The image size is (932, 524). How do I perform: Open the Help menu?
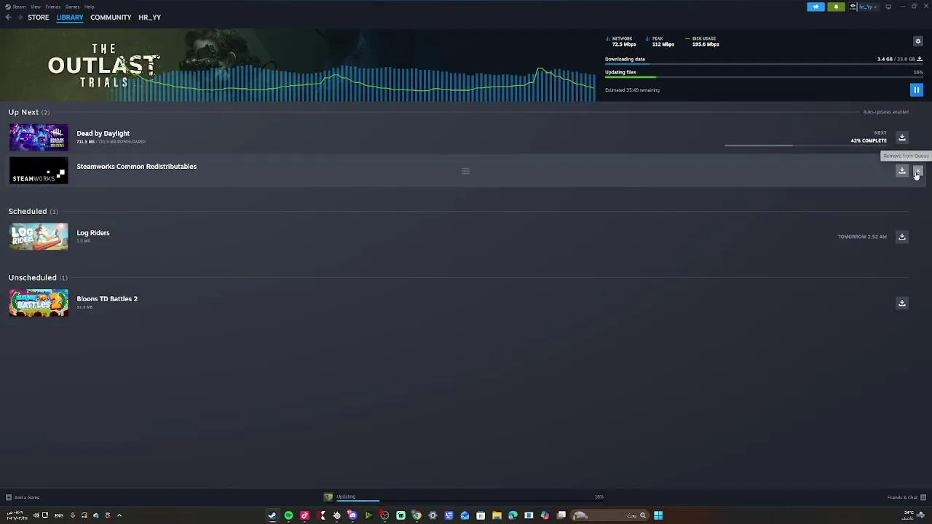(89, 7)
